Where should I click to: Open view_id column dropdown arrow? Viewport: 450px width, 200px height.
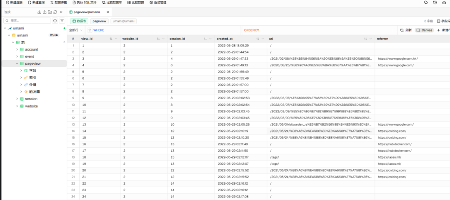tap(116, 39)
